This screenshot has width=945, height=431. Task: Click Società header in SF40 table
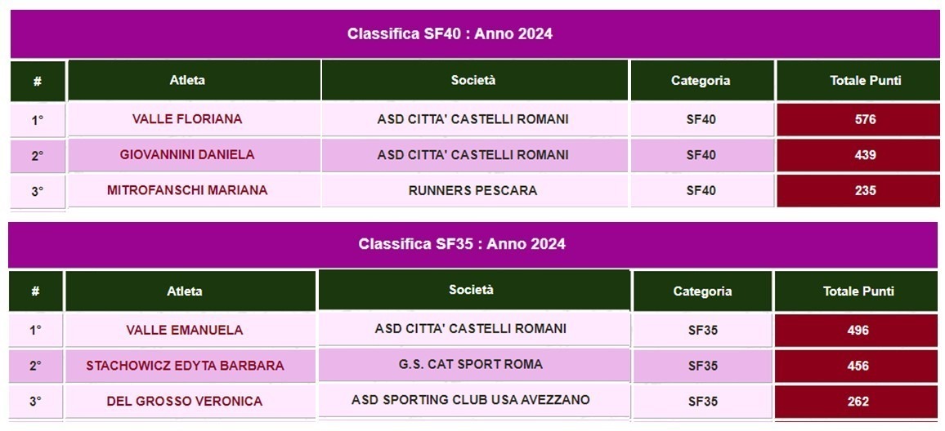[475, 79]
